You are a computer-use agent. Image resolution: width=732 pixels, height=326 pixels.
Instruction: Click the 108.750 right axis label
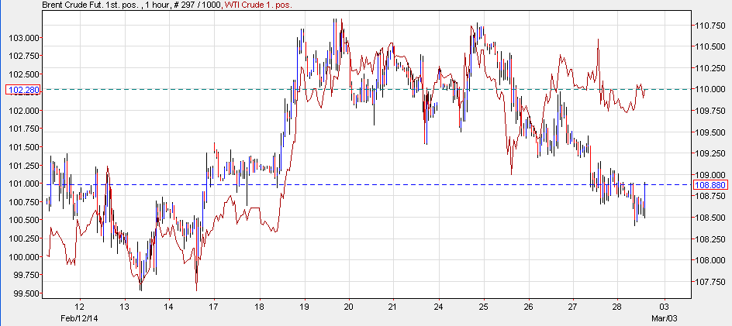pos(710,197)
